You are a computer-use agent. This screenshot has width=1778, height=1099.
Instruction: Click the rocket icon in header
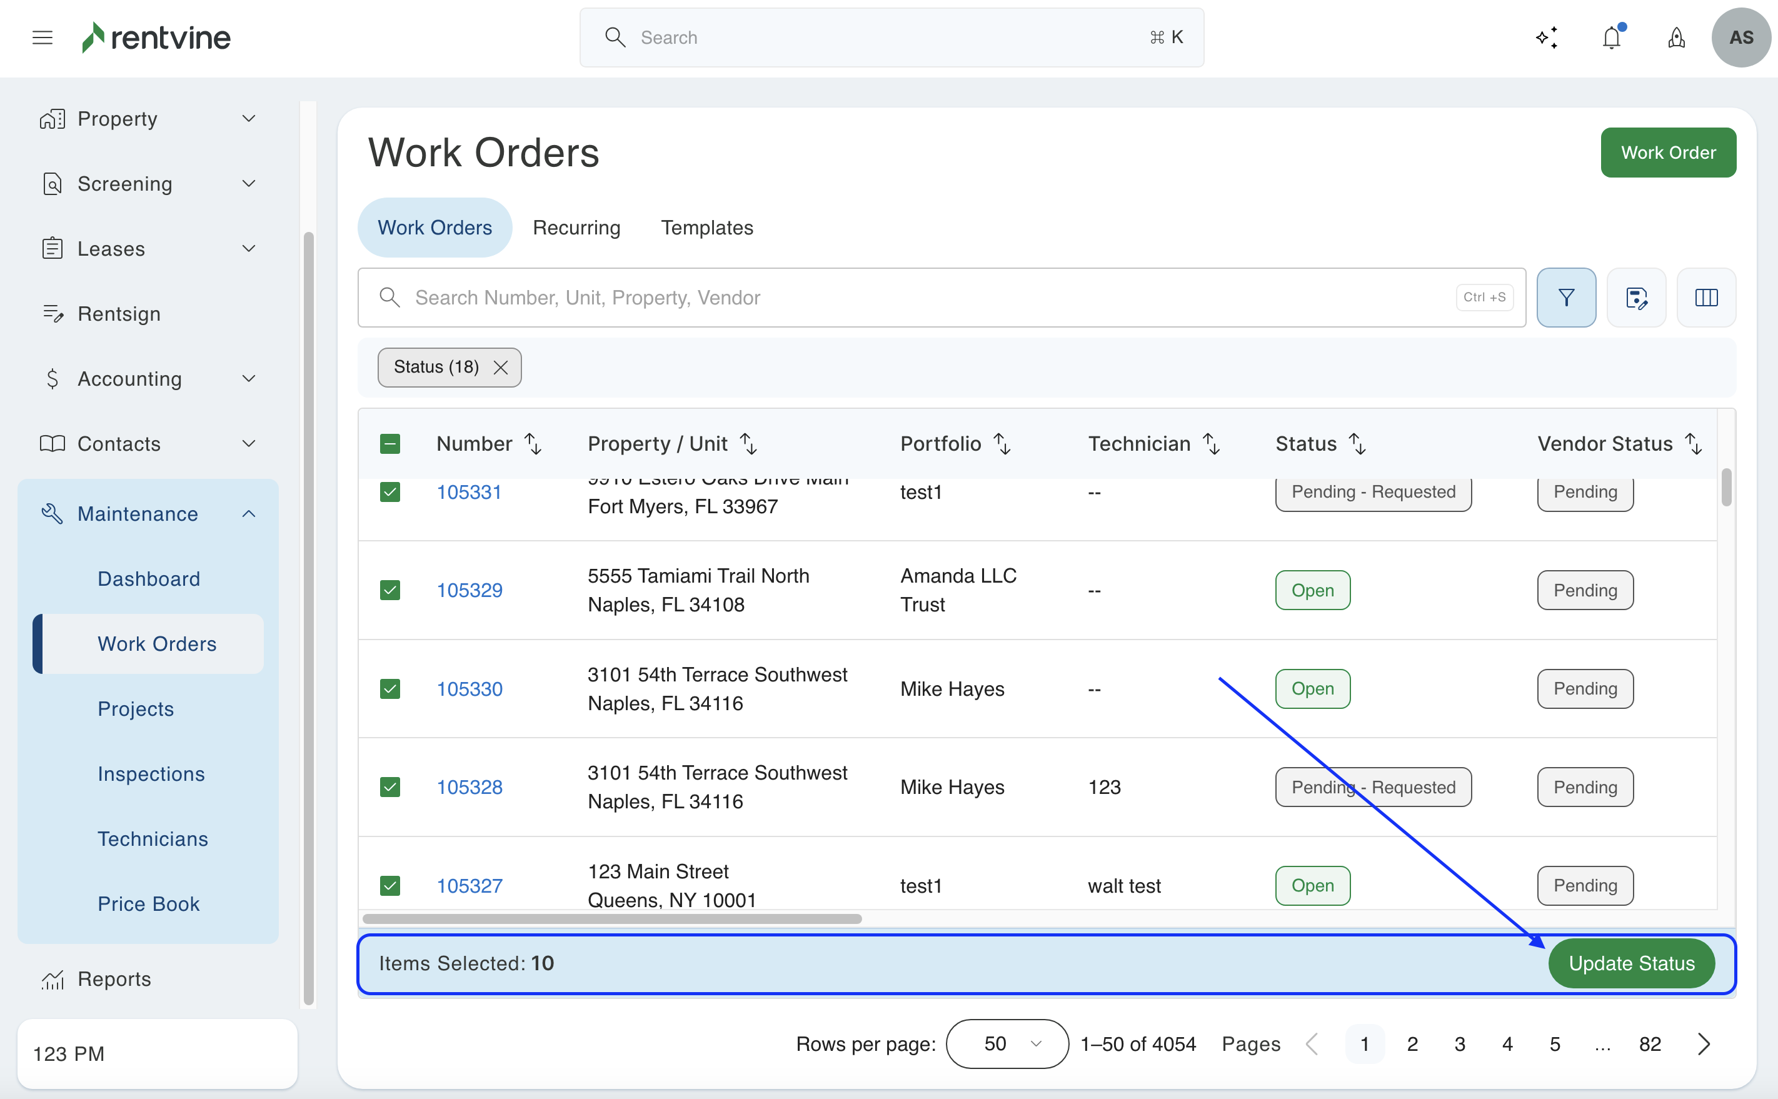[1675, 38]
